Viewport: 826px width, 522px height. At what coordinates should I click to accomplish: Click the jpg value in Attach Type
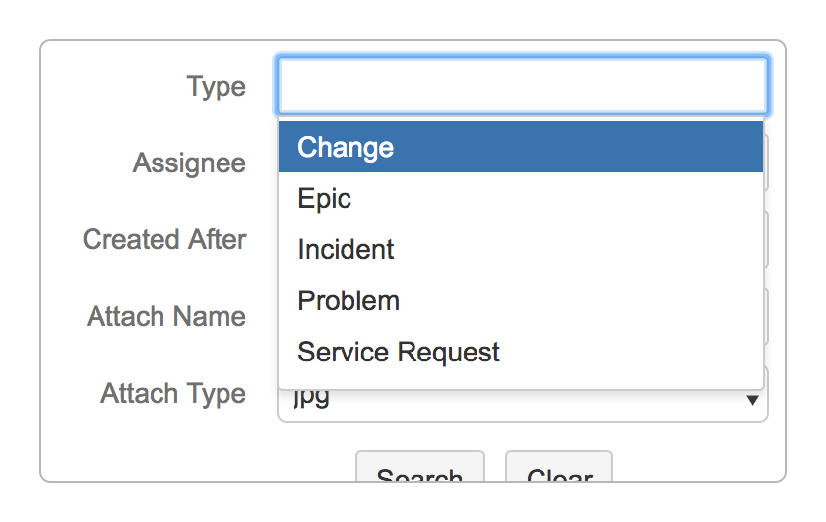(x=315, y=400)
